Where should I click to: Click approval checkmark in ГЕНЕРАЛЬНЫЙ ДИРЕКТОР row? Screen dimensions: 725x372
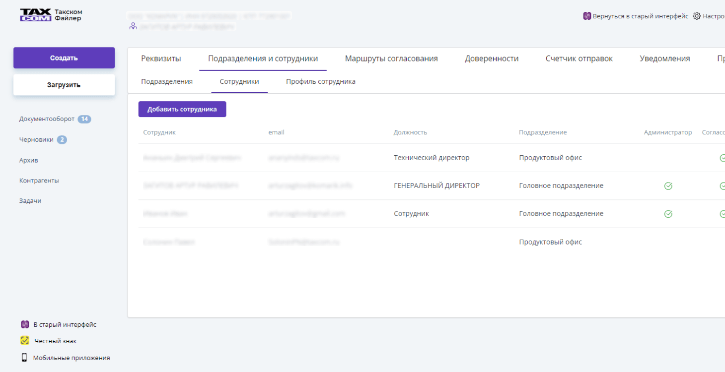[723, 186]
